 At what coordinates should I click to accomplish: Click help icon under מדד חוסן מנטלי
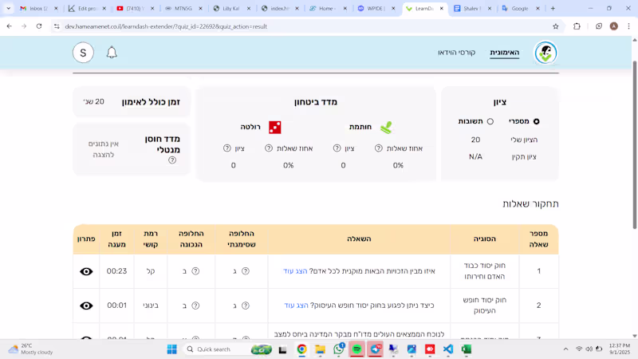click(x=172, y=160)
